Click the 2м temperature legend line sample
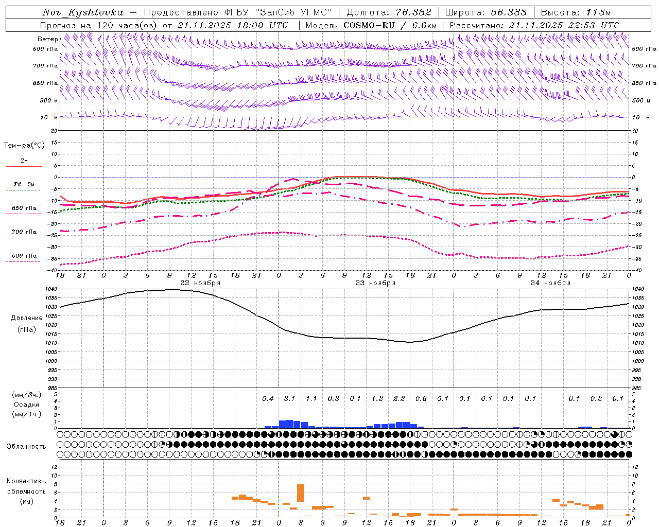The height and width of the screenshot is (527, 659). click(24, 167)
